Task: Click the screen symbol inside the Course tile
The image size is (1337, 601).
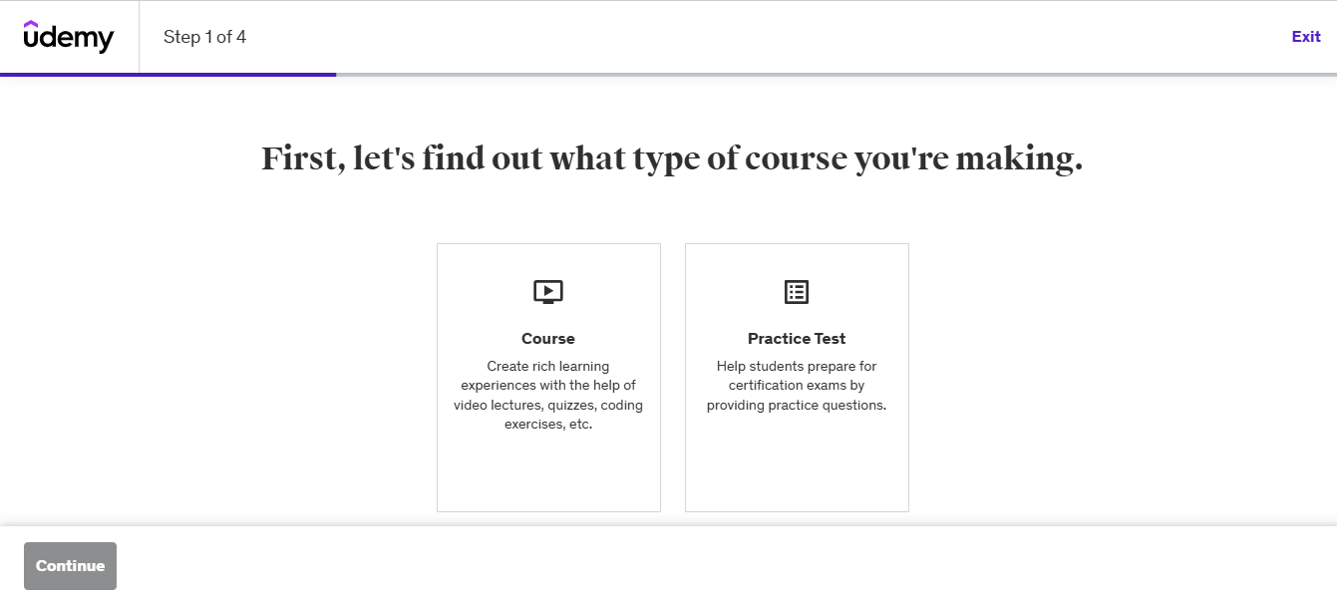Action: click(547, 291)
